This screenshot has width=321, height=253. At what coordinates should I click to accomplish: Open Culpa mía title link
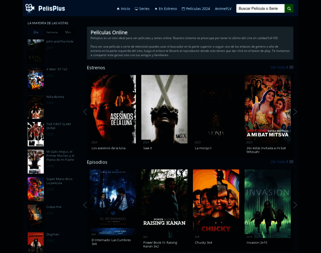click(54, 207)
